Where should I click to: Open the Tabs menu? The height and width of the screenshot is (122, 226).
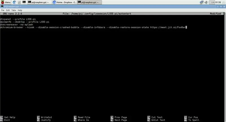coord(14,10)
